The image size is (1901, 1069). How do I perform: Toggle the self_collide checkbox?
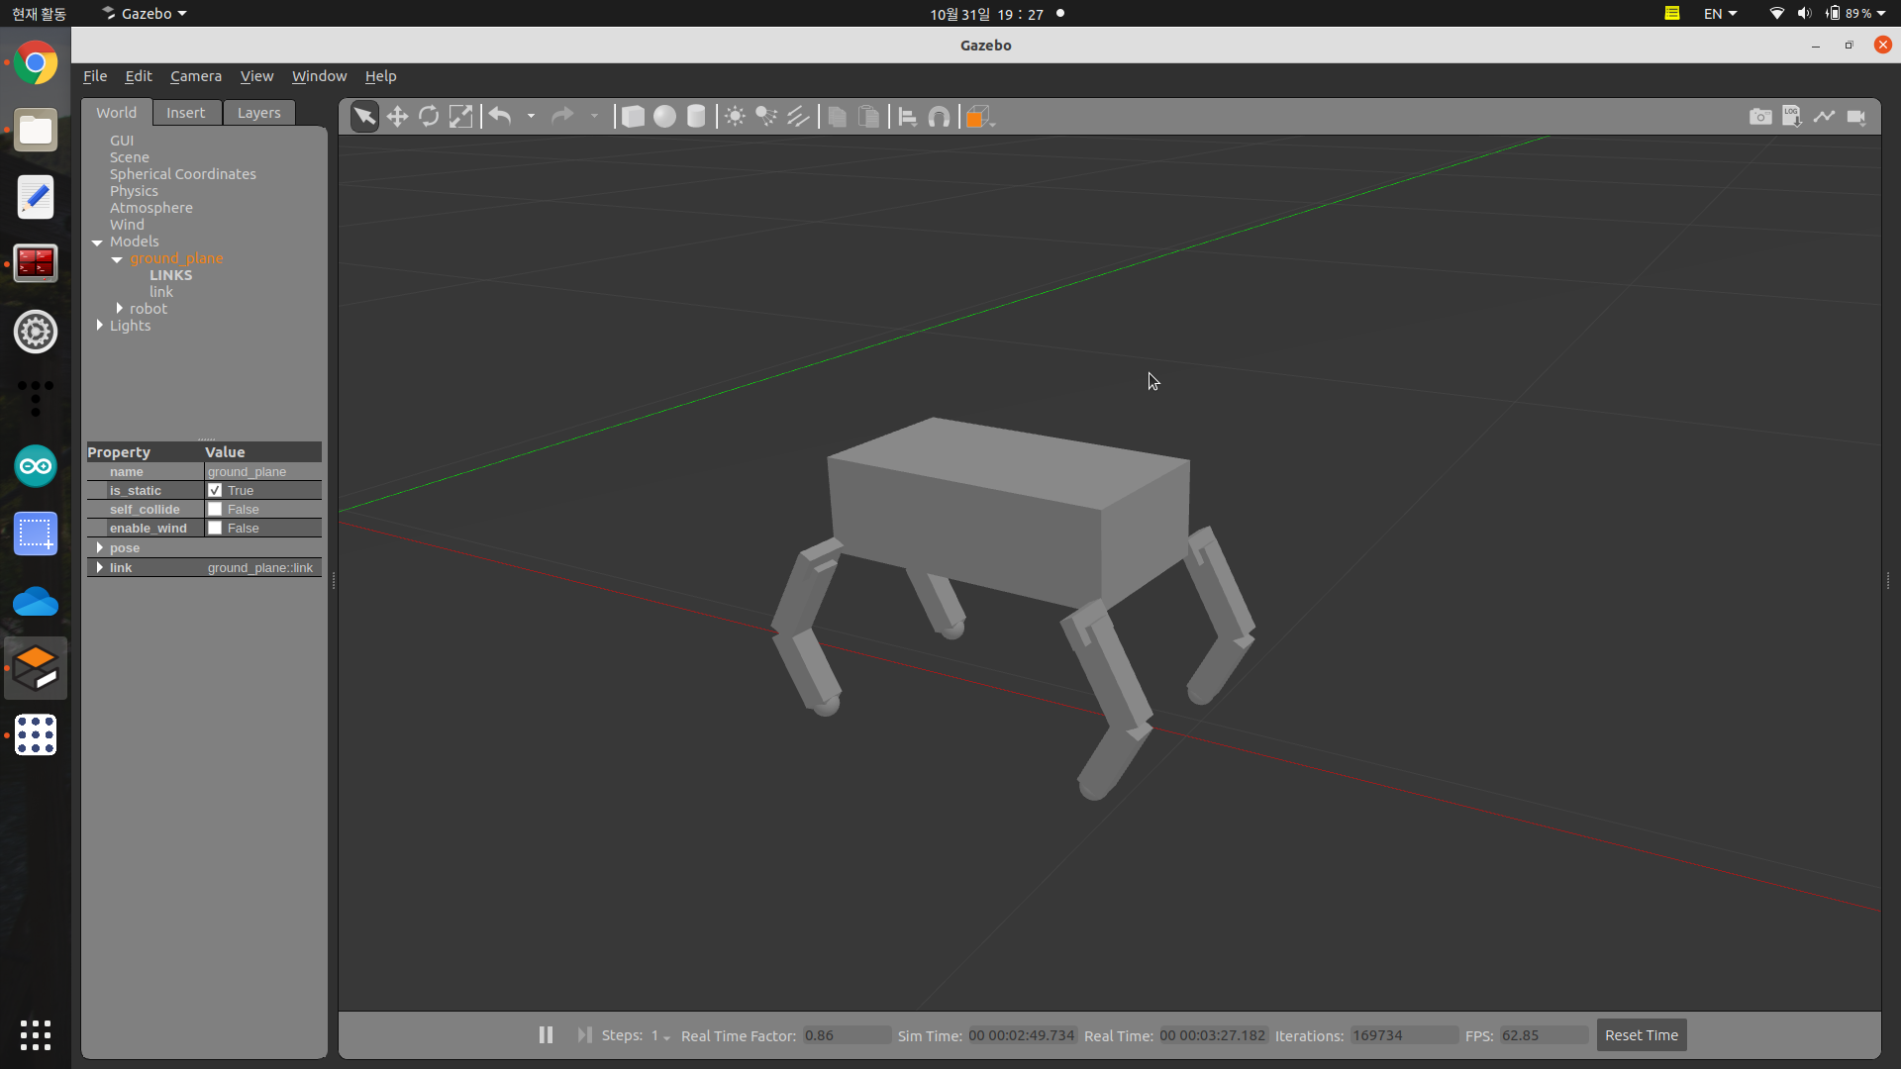(215, 509)
